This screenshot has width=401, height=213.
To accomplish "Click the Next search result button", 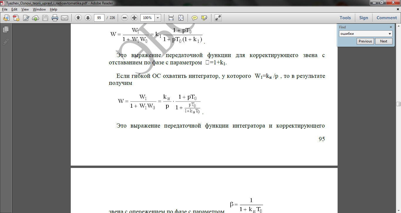I will click(x=384, y=41).
